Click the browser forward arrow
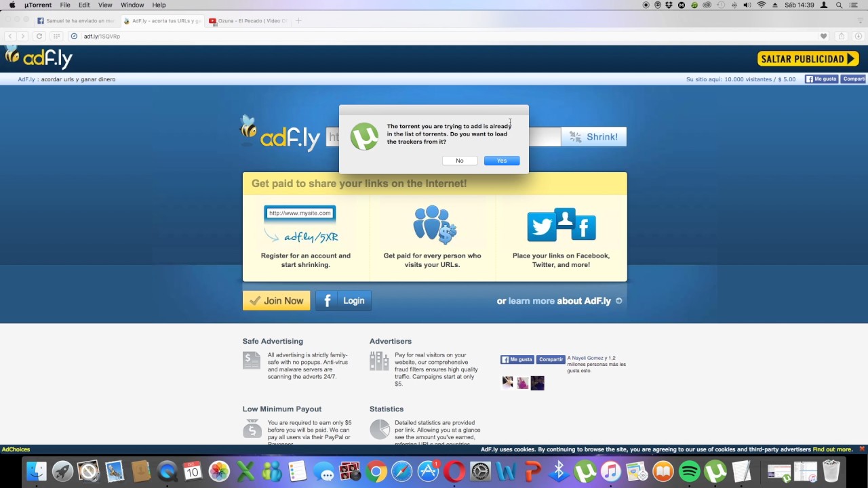 (x=22, y=36)
